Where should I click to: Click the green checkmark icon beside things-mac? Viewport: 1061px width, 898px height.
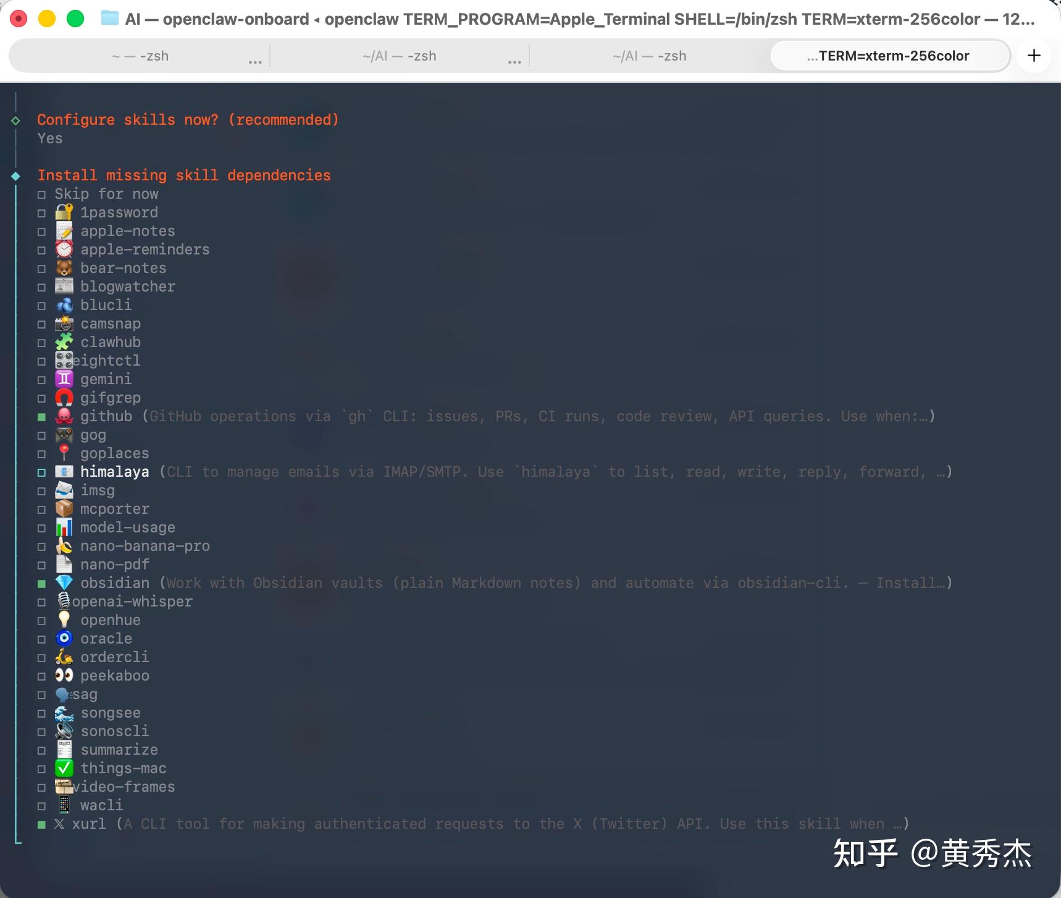click(64, 768)
